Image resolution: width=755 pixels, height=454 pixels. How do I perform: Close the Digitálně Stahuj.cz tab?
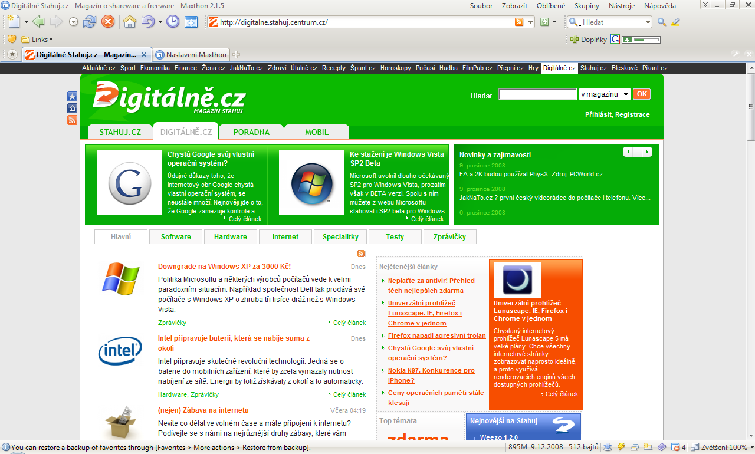144,55
